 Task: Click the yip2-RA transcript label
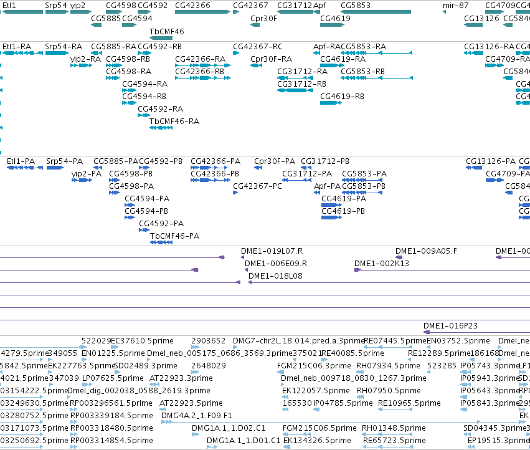click(x=85, y=59)
